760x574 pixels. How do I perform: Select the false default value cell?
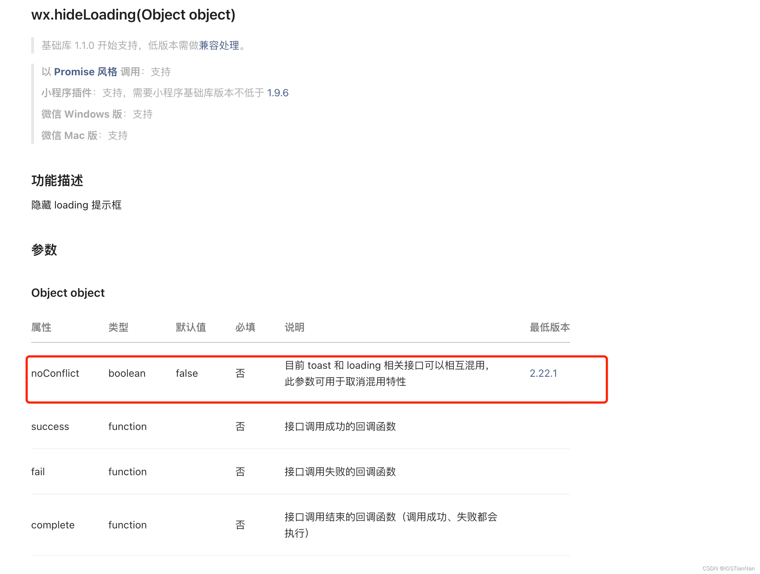187,373
